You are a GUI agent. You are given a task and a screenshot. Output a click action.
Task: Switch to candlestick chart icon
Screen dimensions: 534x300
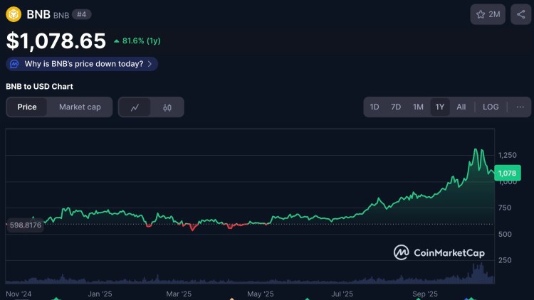(x=167, y=107)
